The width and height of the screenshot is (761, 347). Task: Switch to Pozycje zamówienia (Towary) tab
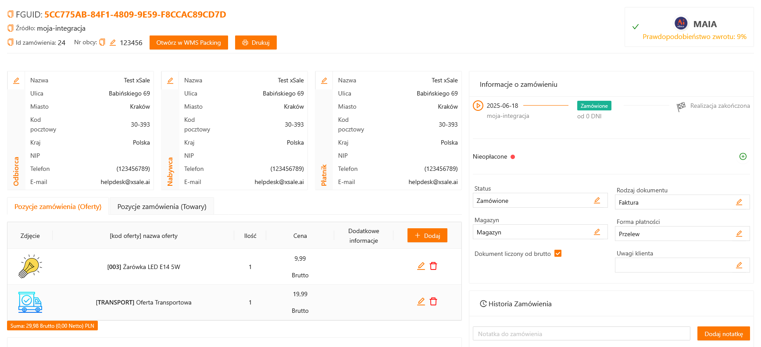161,206
